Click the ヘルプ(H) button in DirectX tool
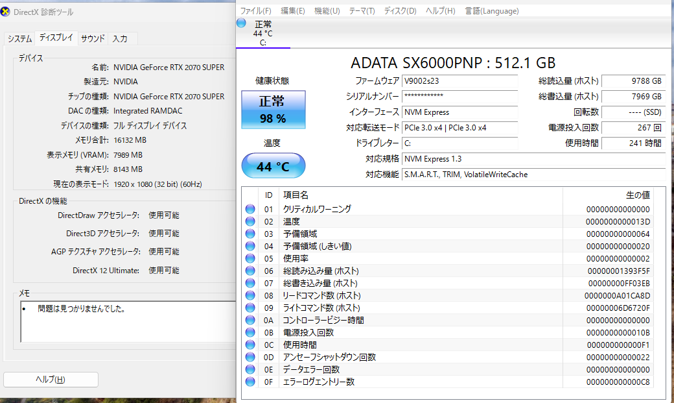Image resolution: width=674 pixels, height=403 pixels. pyautogui.click(x=51, y=380)
